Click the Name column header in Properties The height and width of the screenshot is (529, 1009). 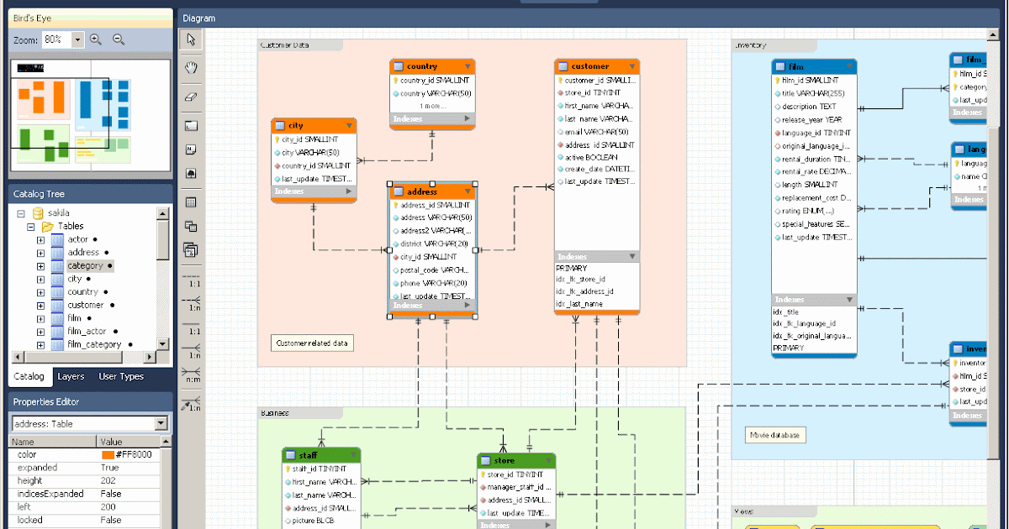pyautogui.click(x=52, y=442)
